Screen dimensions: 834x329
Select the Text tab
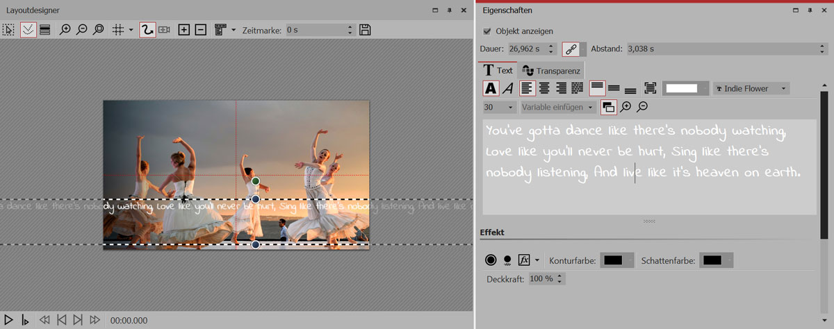click(x=498, y=71)
